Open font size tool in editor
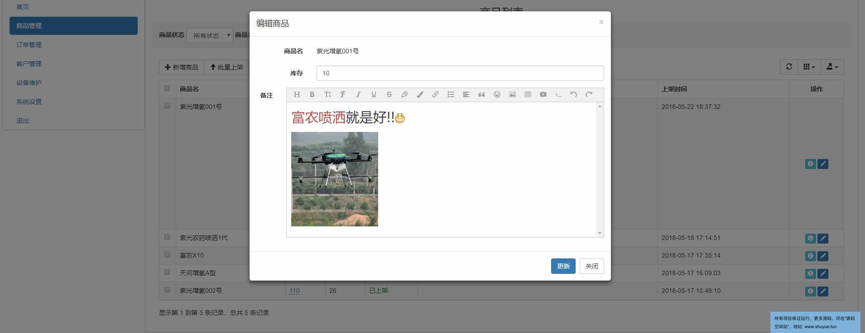865x333 pixels. (x=327, y=94)
